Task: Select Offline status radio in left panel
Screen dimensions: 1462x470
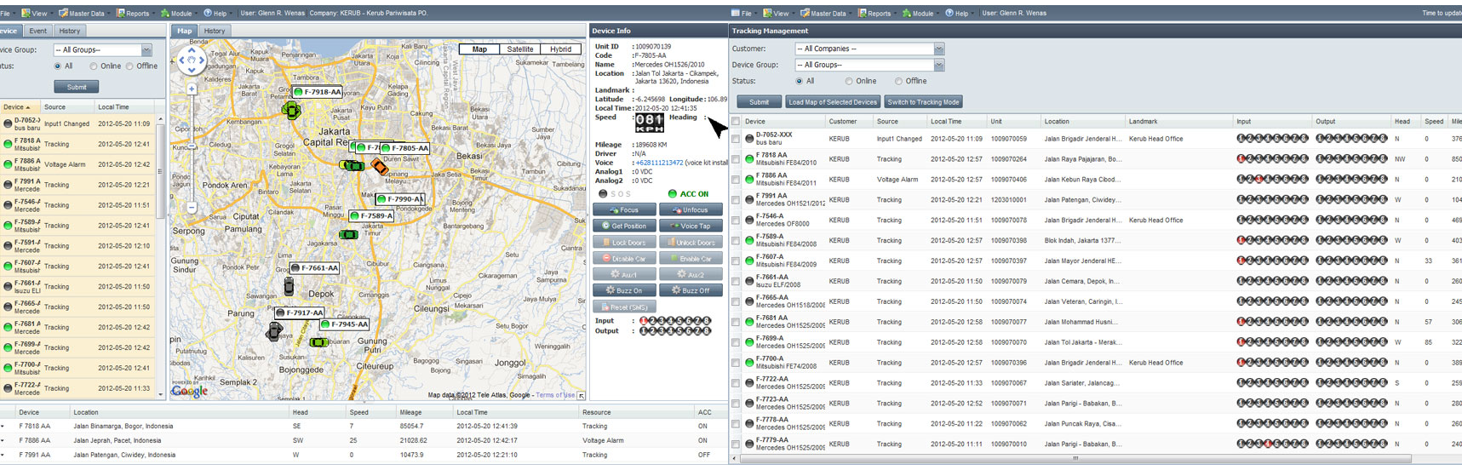Action: [130, 66]
